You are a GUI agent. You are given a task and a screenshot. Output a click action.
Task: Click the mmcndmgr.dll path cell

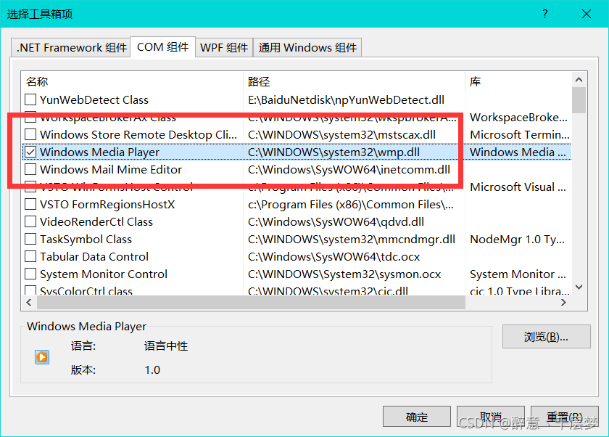pyautogui.click(x=352, y=240)
